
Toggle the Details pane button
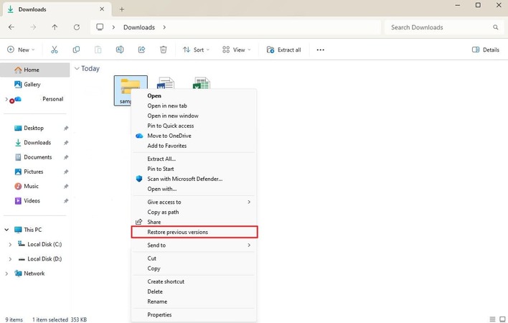(485, 50)
